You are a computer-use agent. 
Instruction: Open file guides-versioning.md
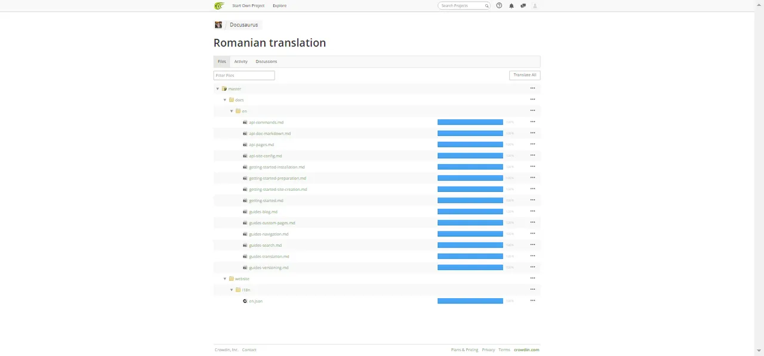click(269, 268)
